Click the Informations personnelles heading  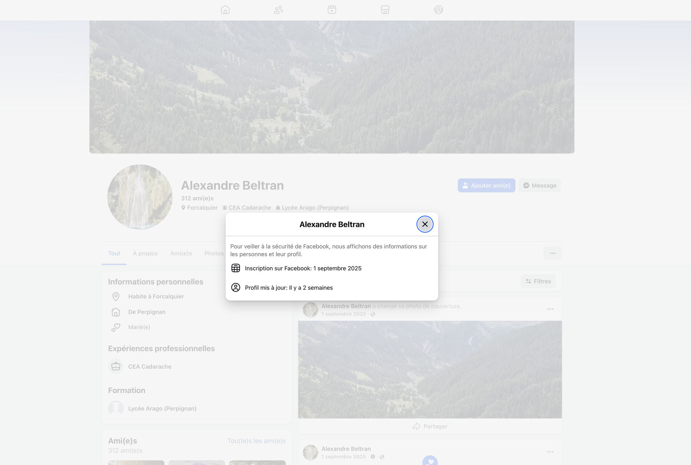[x=156, y=282]
